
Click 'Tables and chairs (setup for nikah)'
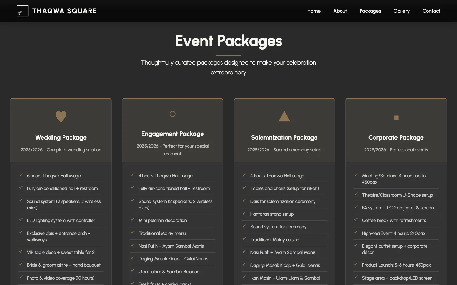285,188
